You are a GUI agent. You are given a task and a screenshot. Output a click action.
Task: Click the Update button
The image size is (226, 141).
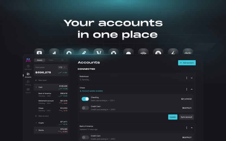pyautogui.click(x=173, y=117)
